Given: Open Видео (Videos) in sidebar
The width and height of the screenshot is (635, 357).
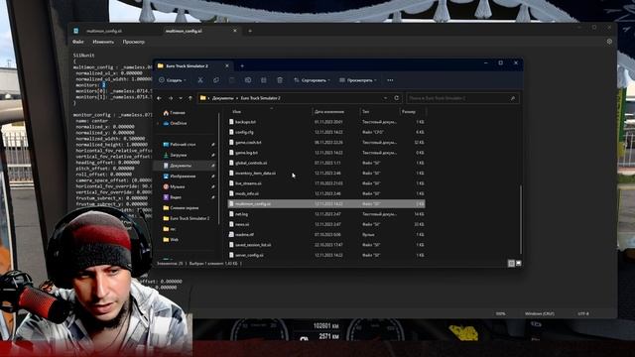Looking at the screenshot, I should [x=173, y=197].
